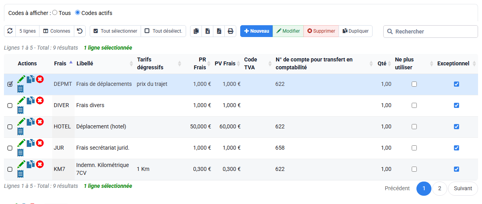
Task: Edit KM7 row with green pencil
Action: [x=21, y=164]
